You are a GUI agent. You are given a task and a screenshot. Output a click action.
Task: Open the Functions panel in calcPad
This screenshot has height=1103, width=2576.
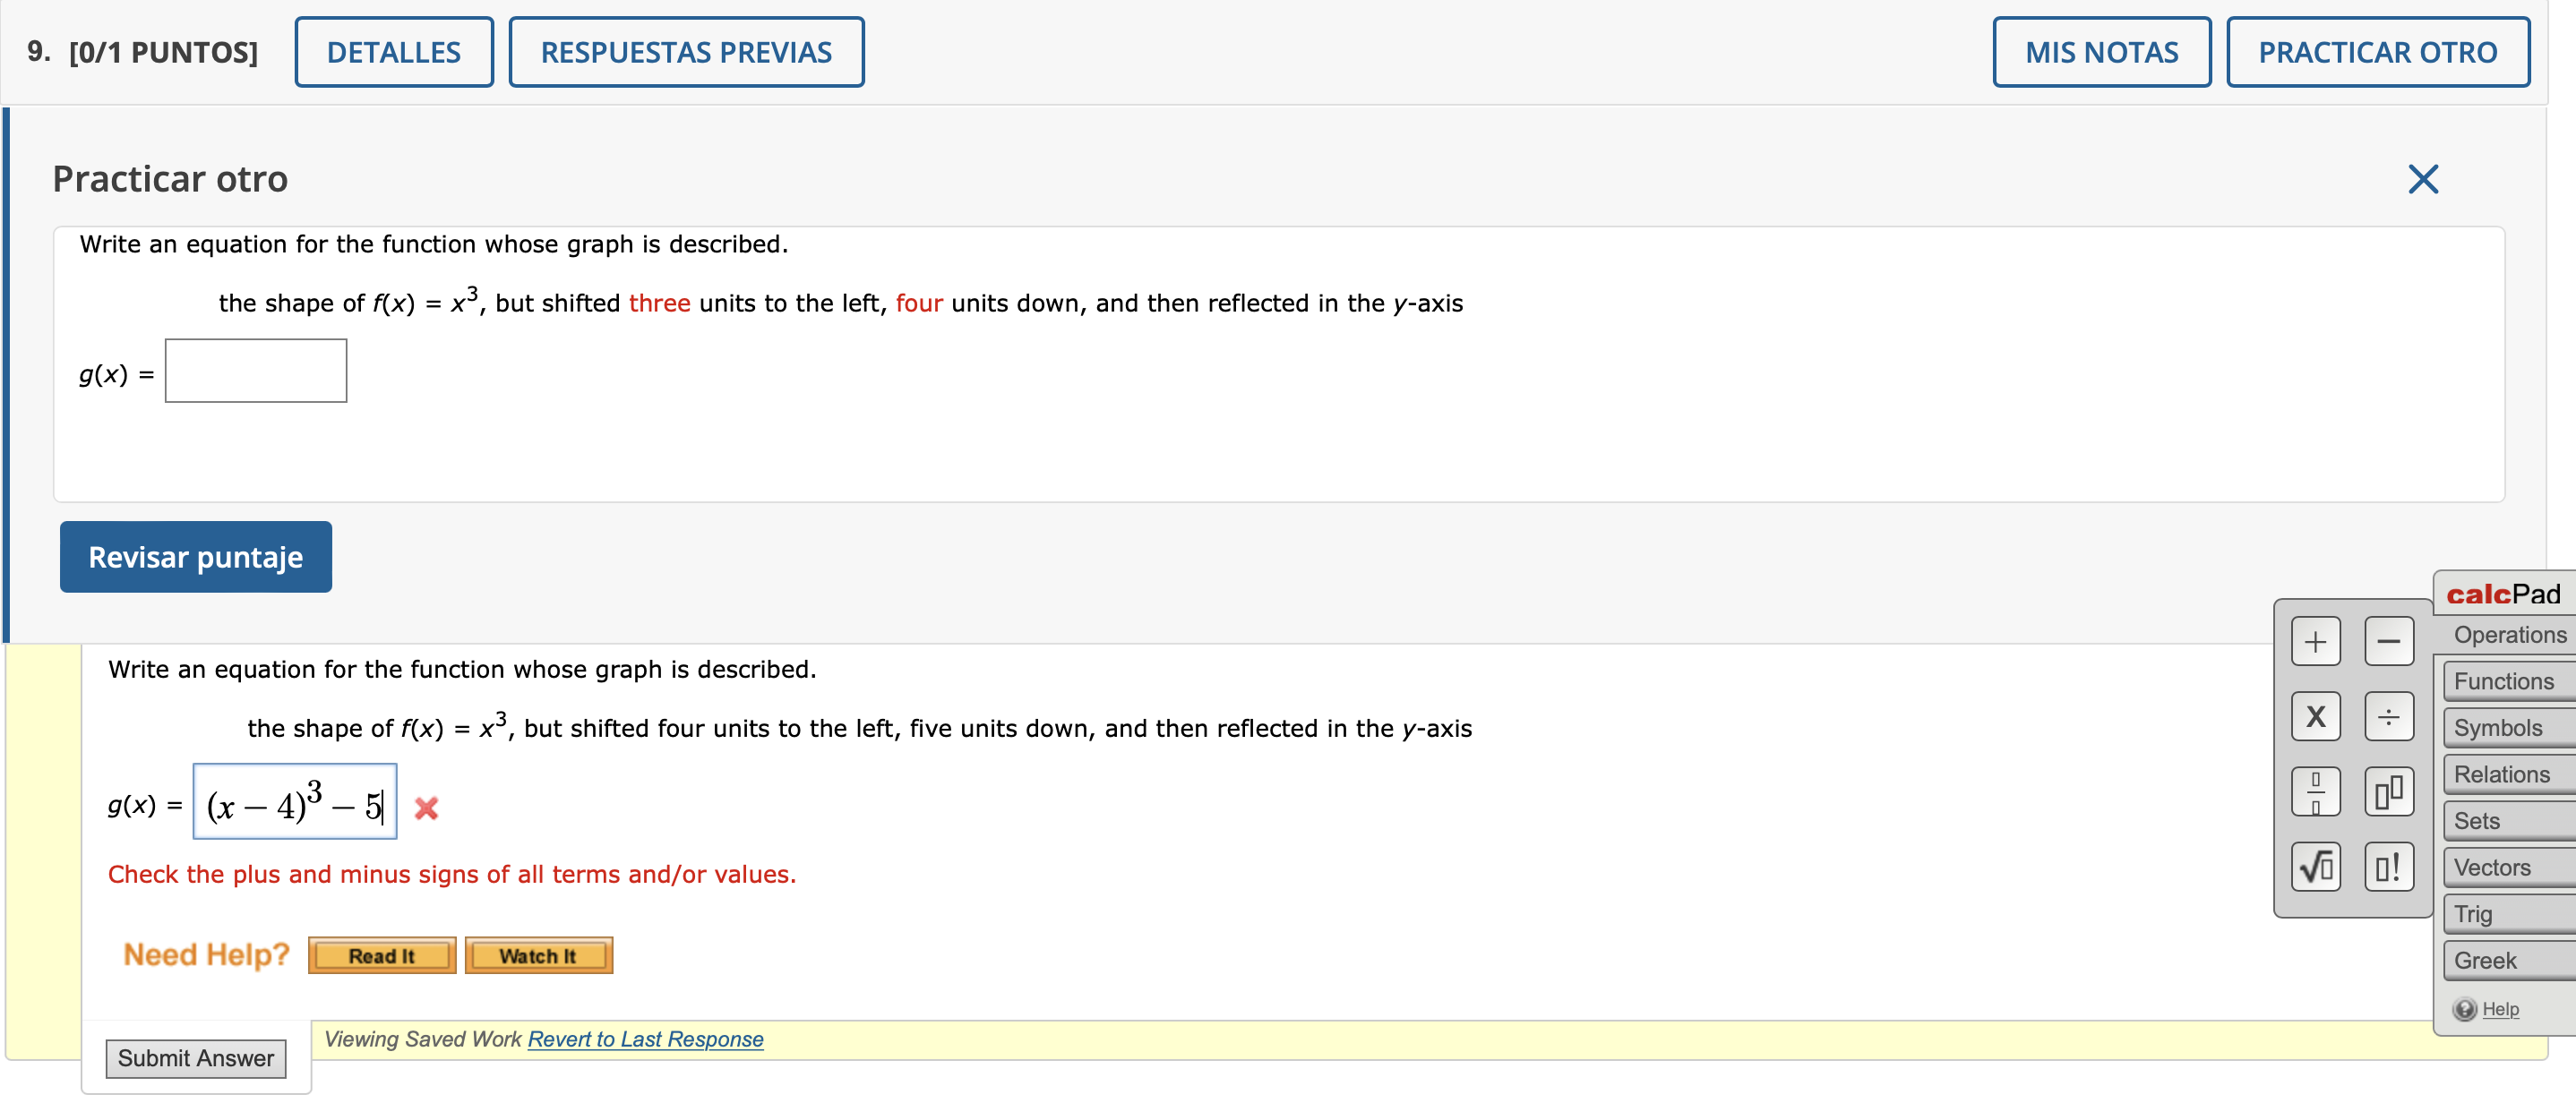point(2505,681)
